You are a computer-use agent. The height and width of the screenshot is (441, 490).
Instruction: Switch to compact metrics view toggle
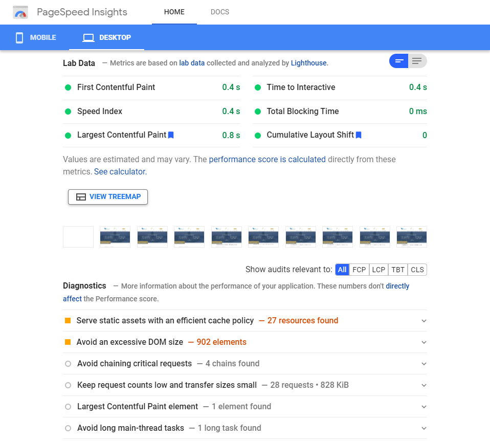pyautogui.click(x=399, y=61)
